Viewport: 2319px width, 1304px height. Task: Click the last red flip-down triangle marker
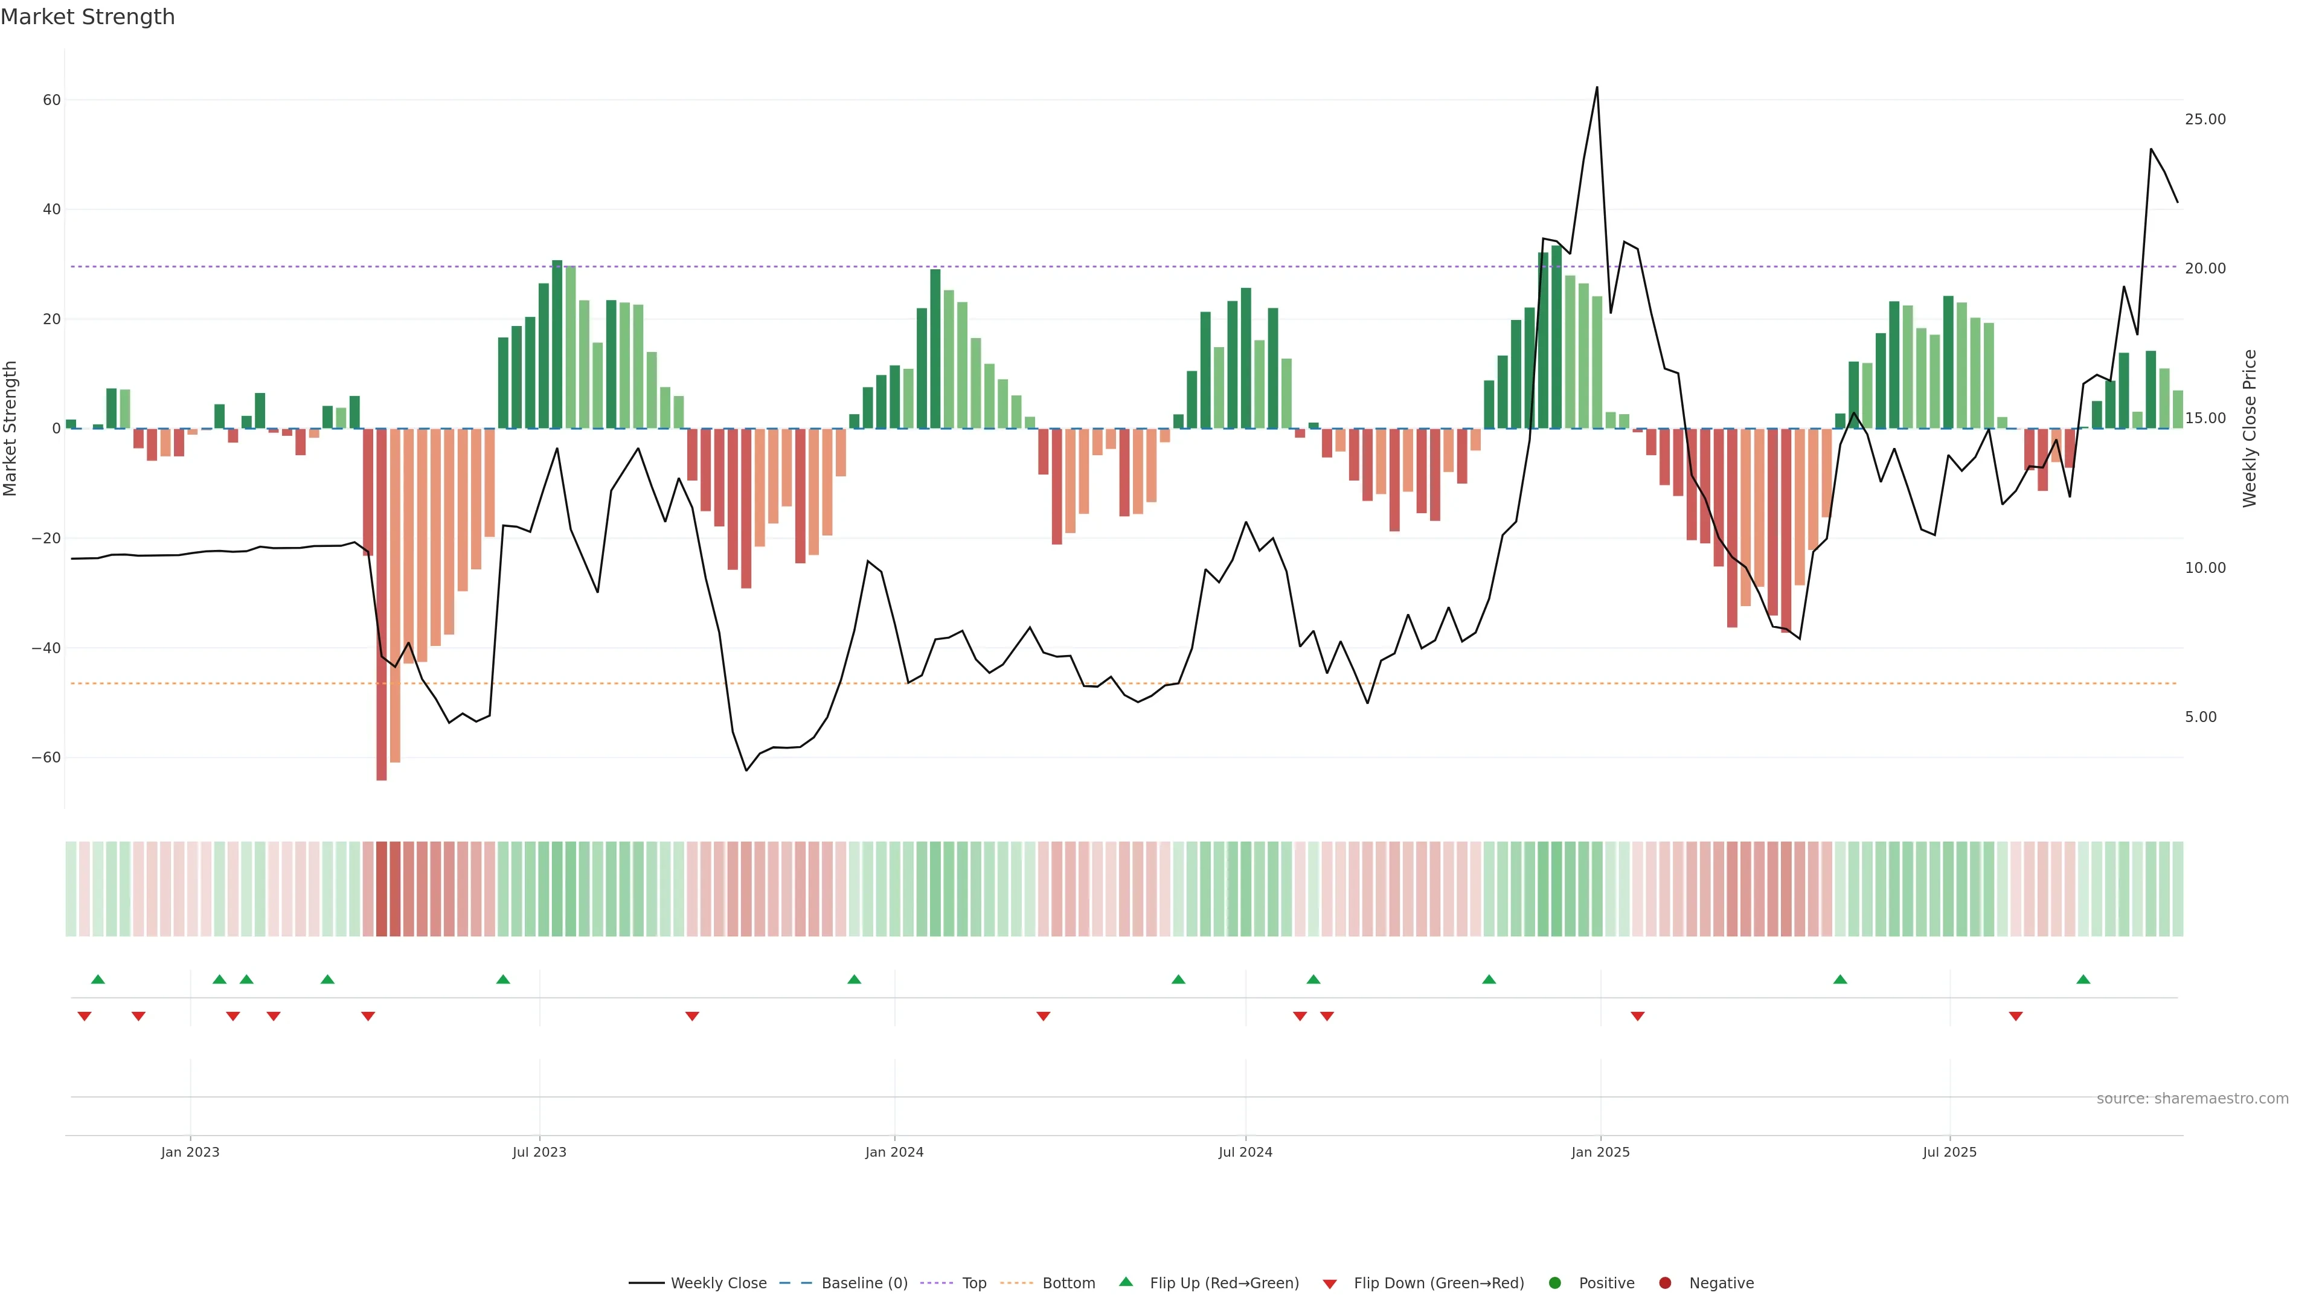(2016, 1016)
